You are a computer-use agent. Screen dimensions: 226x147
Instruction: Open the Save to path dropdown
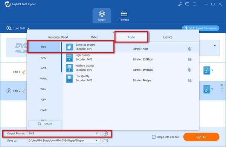[97, 140]
